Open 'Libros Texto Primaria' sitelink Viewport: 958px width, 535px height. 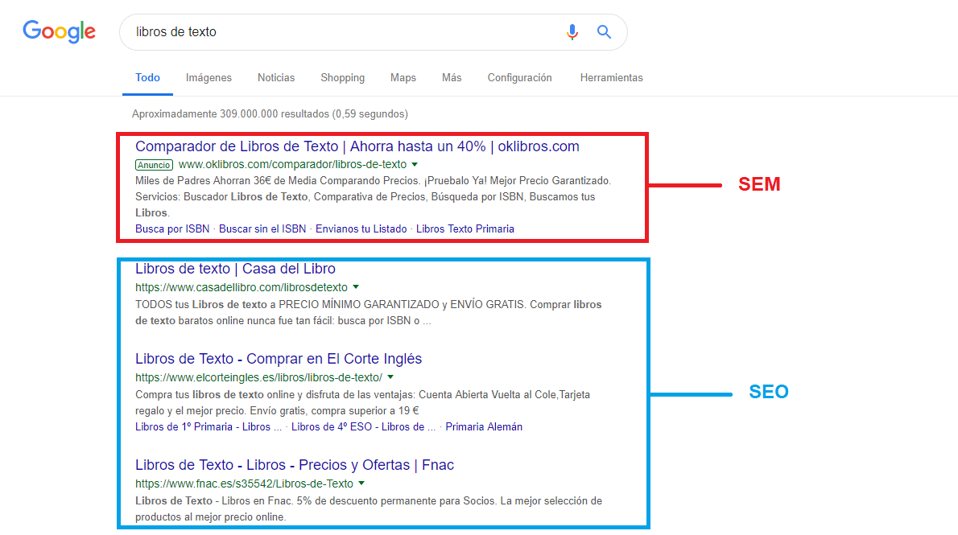click(465, 229)
